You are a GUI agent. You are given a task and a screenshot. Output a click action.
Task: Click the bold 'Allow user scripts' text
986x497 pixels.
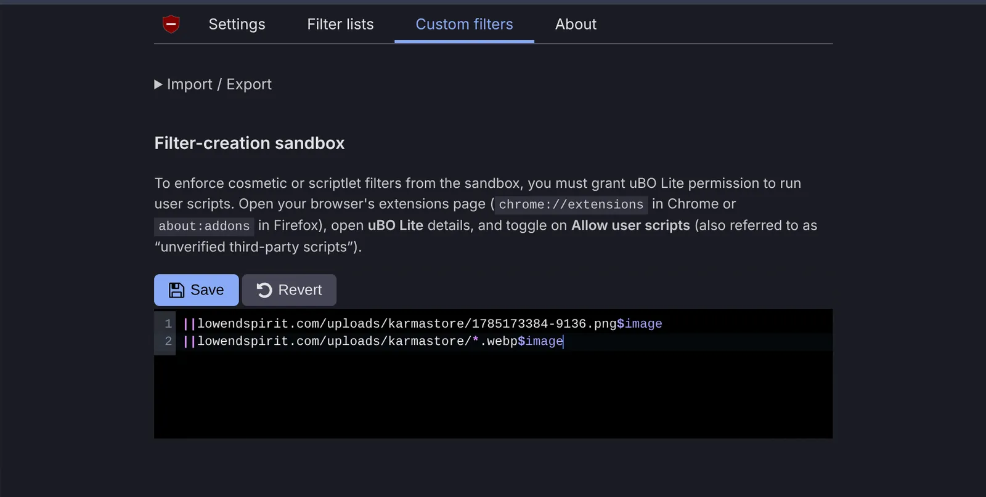tap(630, 225)
